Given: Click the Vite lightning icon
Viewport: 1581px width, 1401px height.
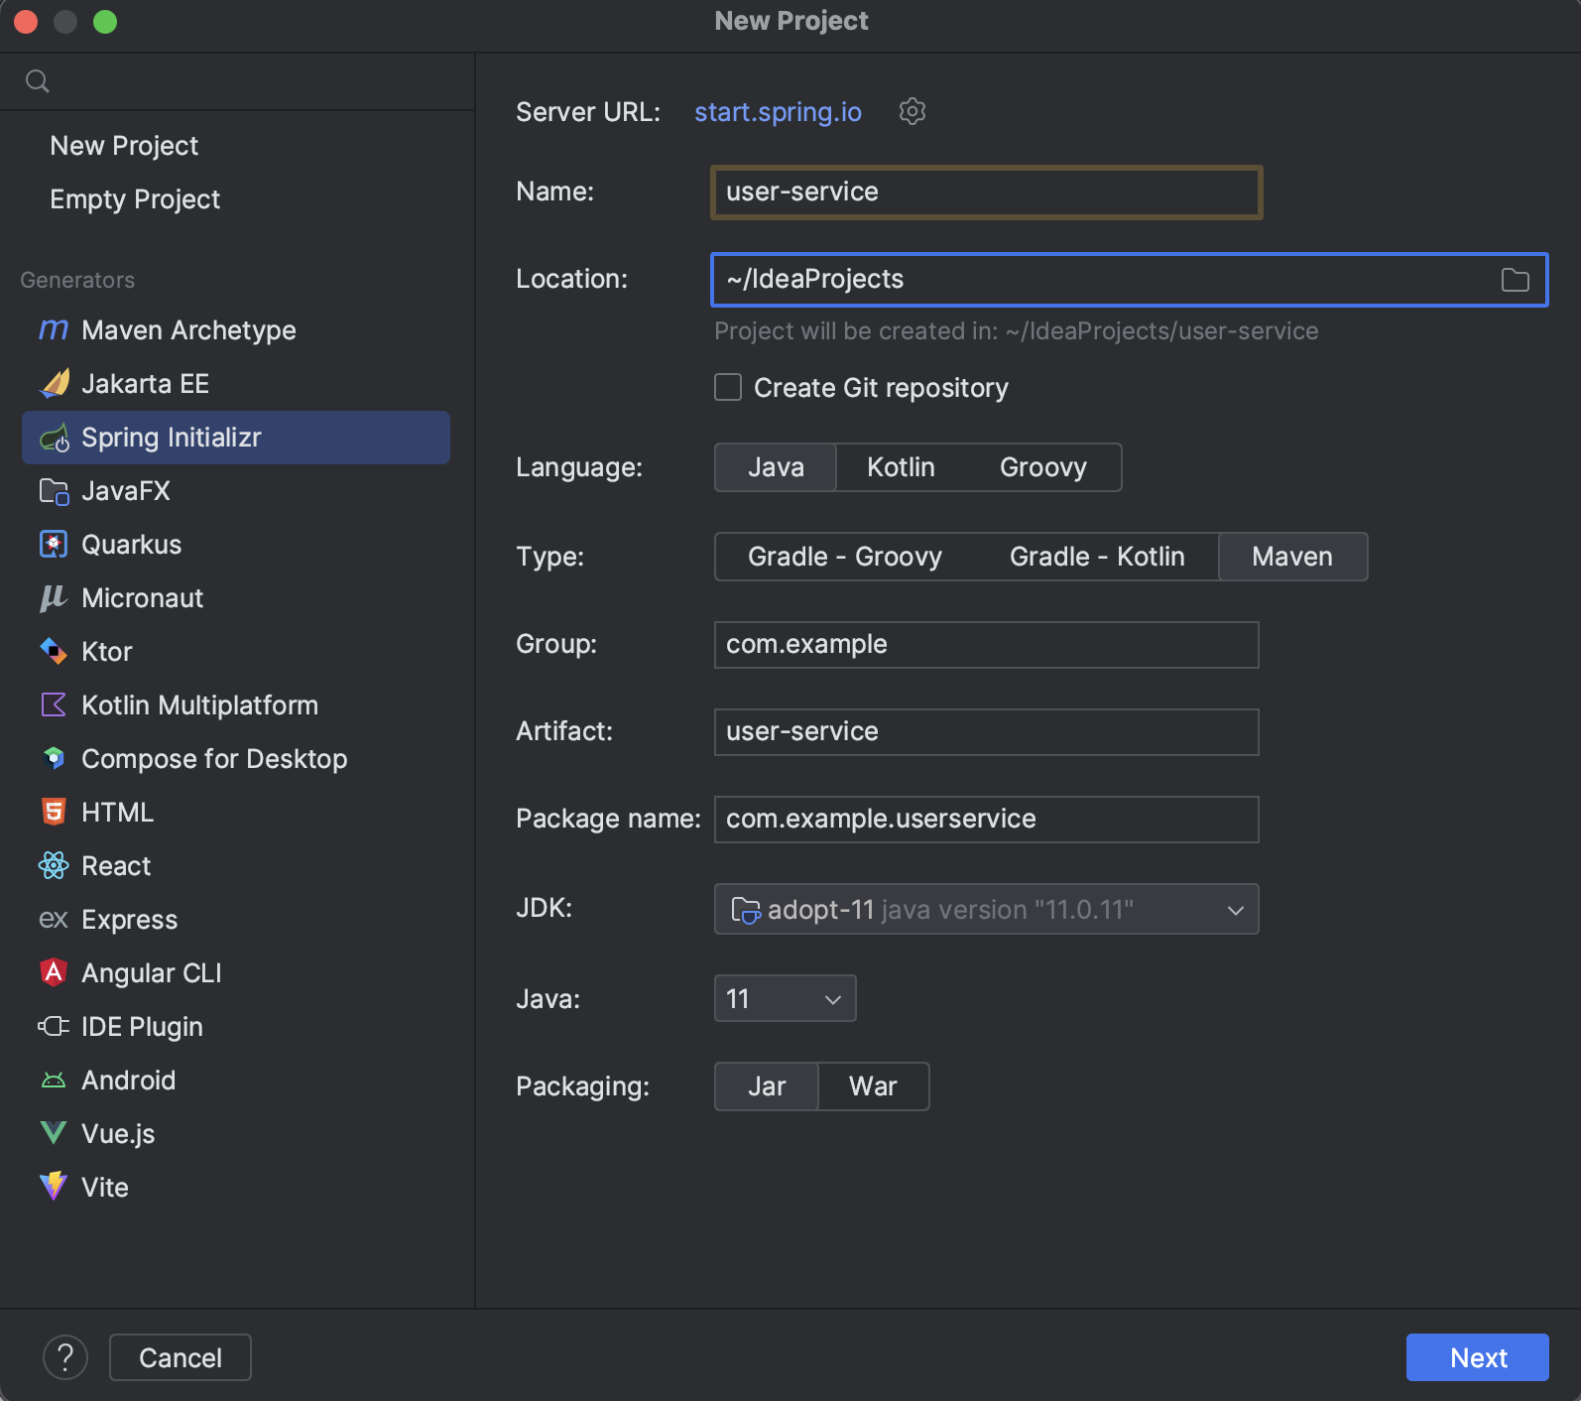Looking at the screenshot, I should coord(54,1187).
